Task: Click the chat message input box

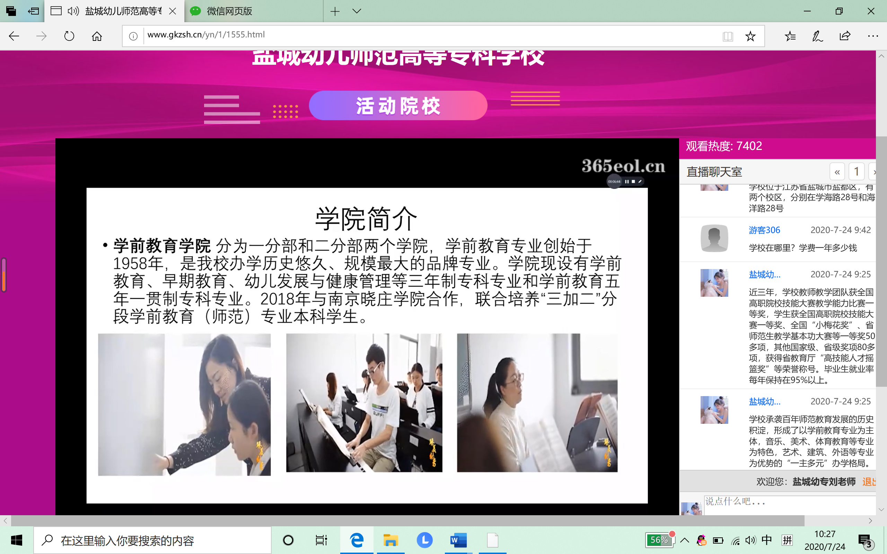Action: pyautogui.click(x=788, y=504)
